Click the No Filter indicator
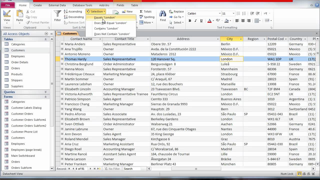Image resolution: width=320 pixels, height=180 pixels. 112,169
